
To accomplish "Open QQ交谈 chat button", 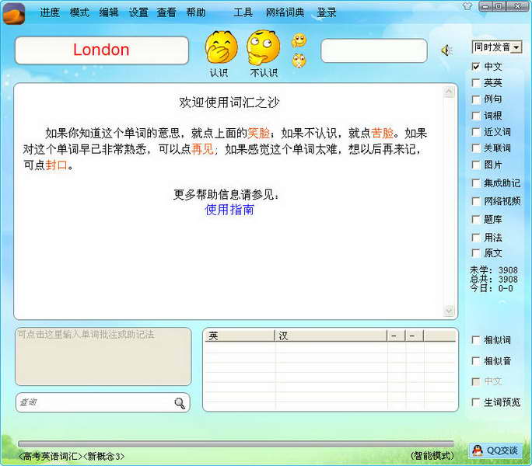I will click(495, 450).
